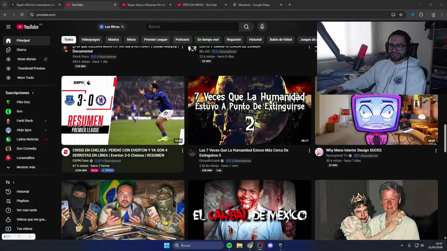Select the Videojuegos filter chip

pyautogui.click(x=90, y=40)
